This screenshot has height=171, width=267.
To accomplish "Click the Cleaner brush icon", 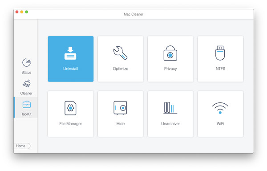I will click(27, 83).
